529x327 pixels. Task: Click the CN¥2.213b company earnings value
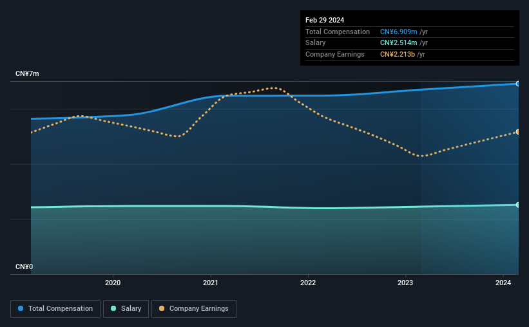point(398,54)
